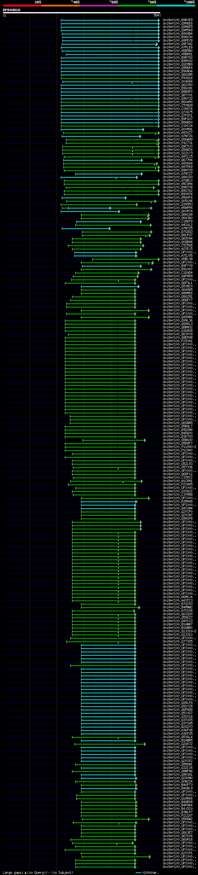Screen dimensions: 198x875
Task: Click the white query sequence bar
Action: tap(82, 13)
